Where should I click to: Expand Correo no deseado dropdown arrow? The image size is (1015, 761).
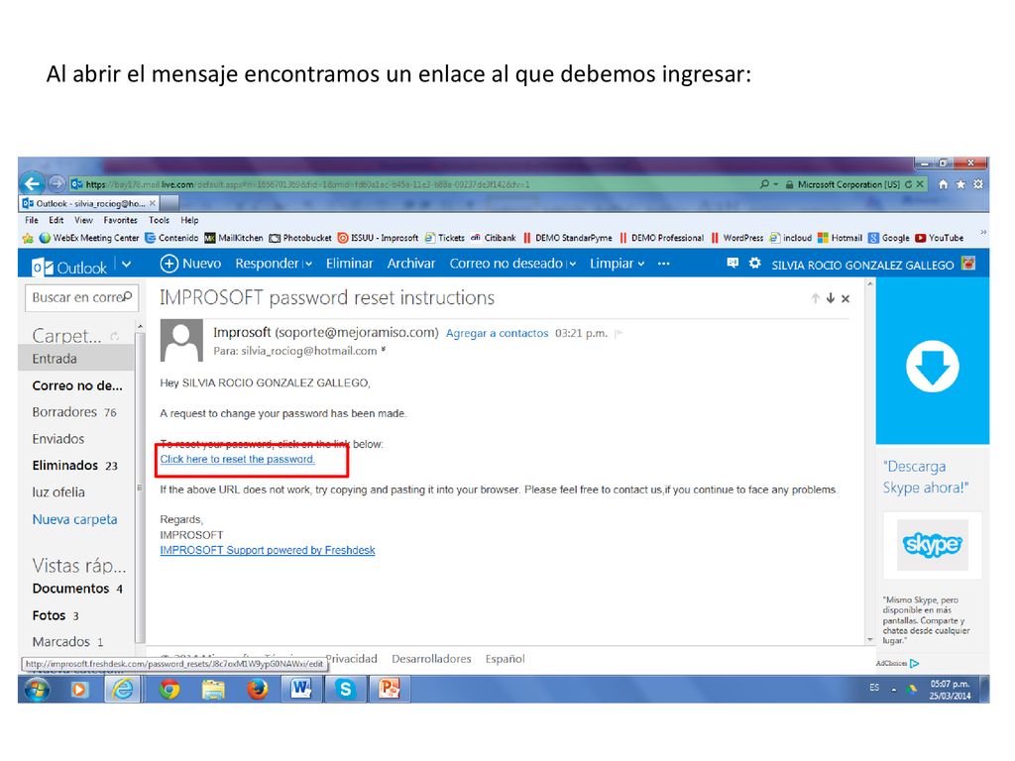click(572, 264)
